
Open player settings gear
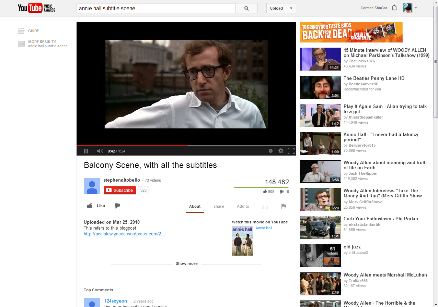click(x=281, y=151)
